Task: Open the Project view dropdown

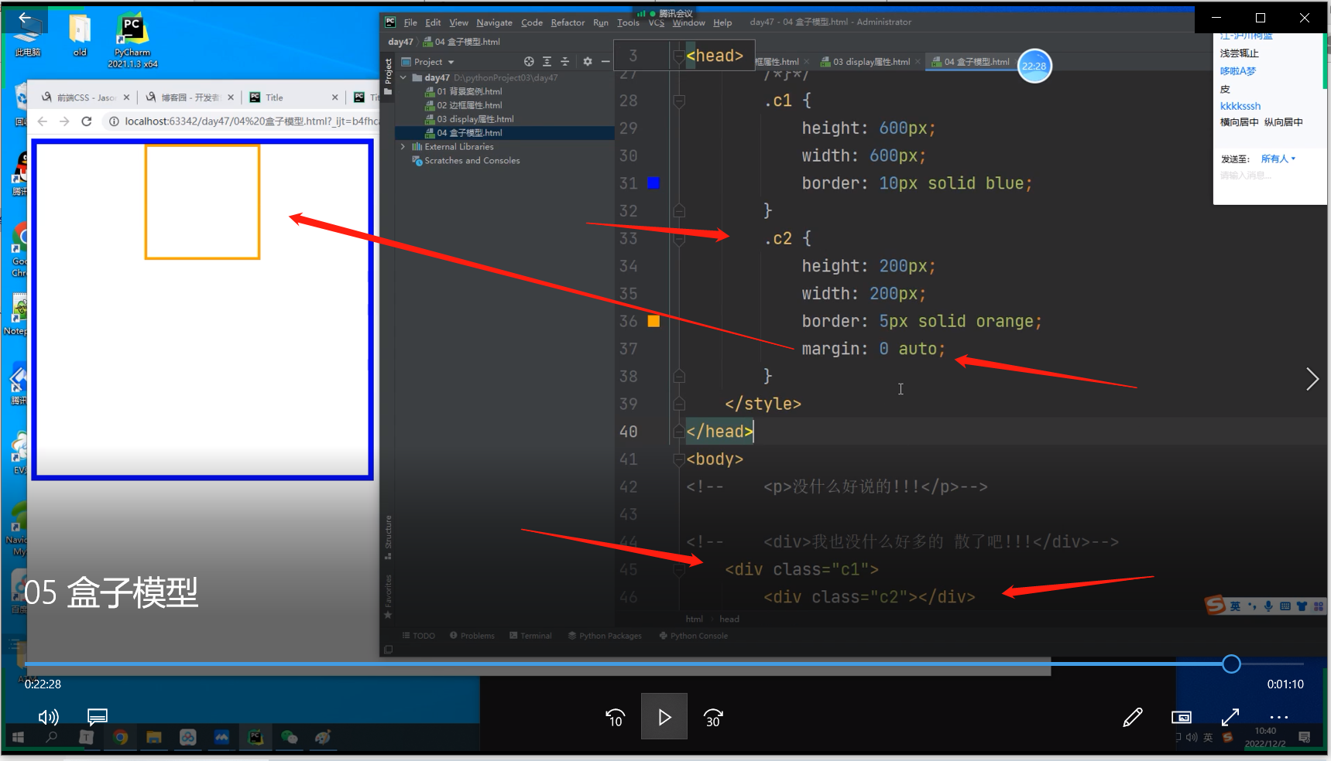Action: pos(451,62)
